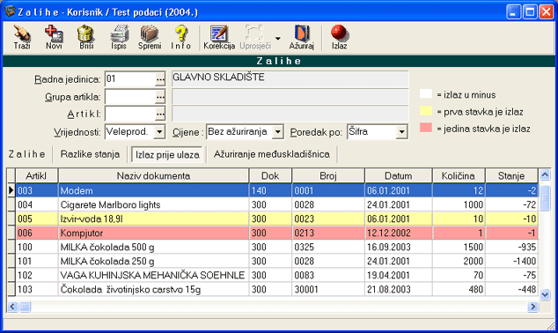Click Stanje cell -935
The height and width of the screenshot is (333, 558).
pos(511,247)
